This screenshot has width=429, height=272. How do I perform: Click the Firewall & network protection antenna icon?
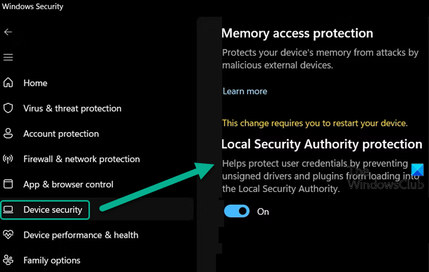coord(9,159)
